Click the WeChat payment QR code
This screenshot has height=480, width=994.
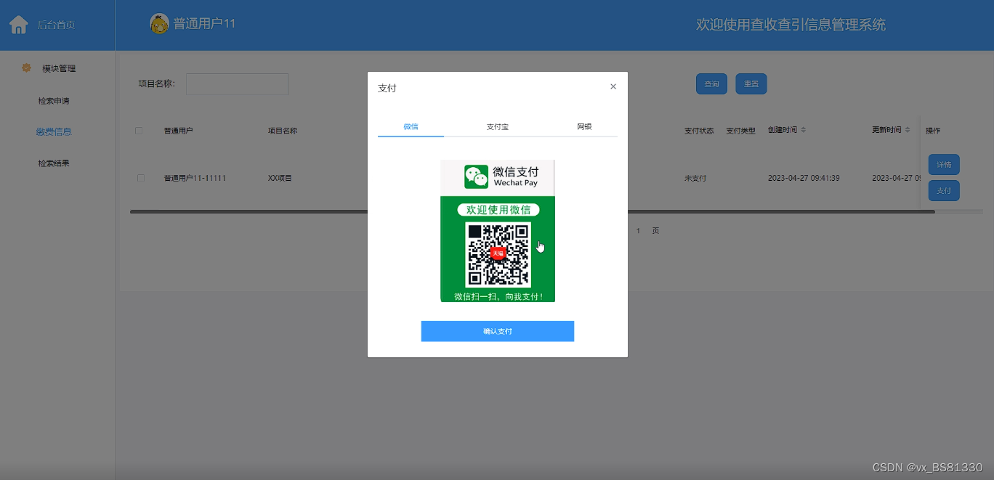tap(498, 253)
